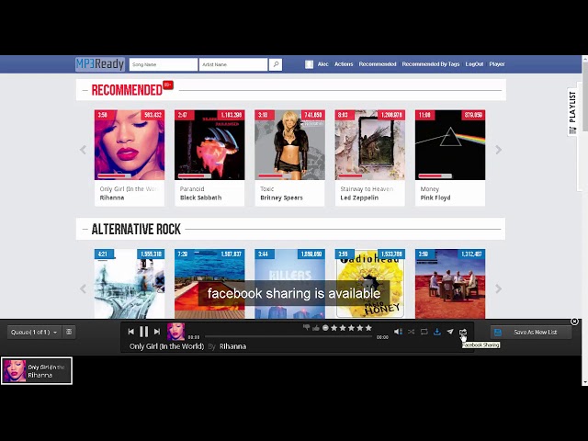588x441 pixels.
Task: Click Britney Spears Toxic album cover
Action: pos(290,145)
